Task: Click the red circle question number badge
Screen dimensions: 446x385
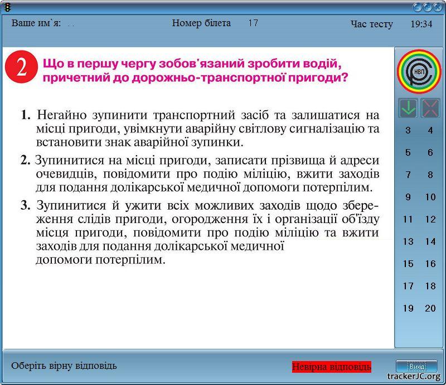Action: (21, 67)
